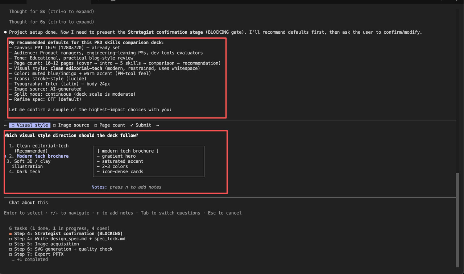Click the terminal's vertical scrollbar thumb

point(458,220)
